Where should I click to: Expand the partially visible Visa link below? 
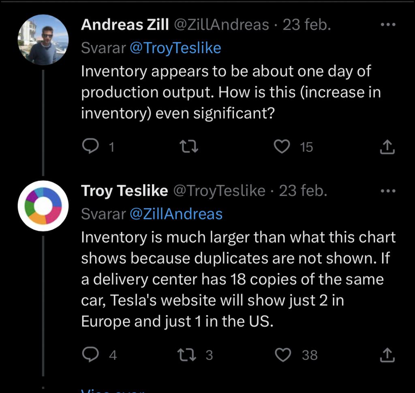113,391
